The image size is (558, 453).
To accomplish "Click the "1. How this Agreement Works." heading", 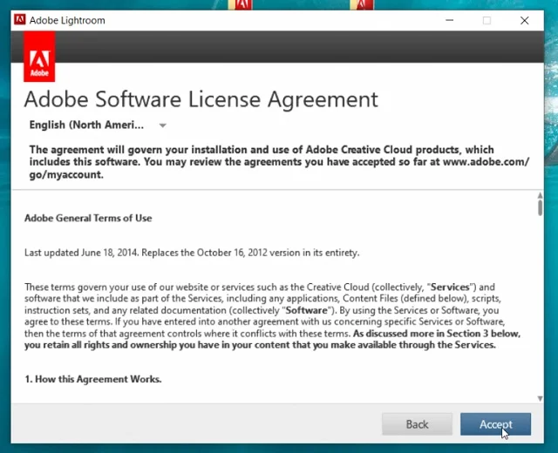I will pyautogui.click(x=93, y=379).
